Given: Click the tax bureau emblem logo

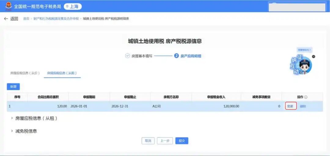Looking at the screenshot, I should click(9, 6).
